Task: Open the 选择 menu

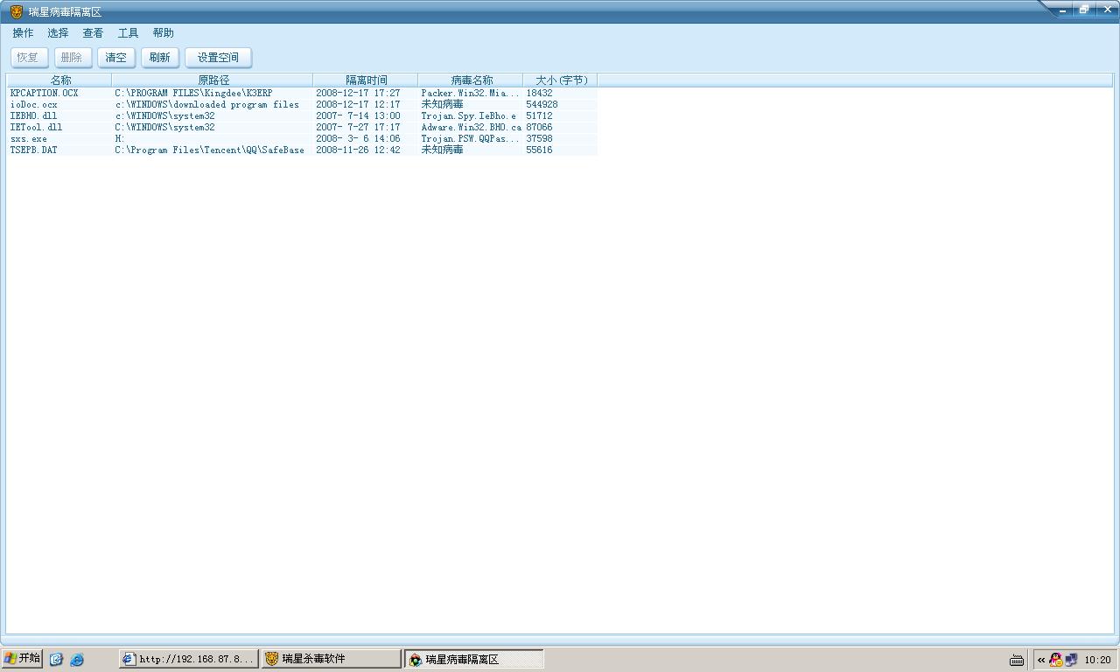Action: coord(58,33)
